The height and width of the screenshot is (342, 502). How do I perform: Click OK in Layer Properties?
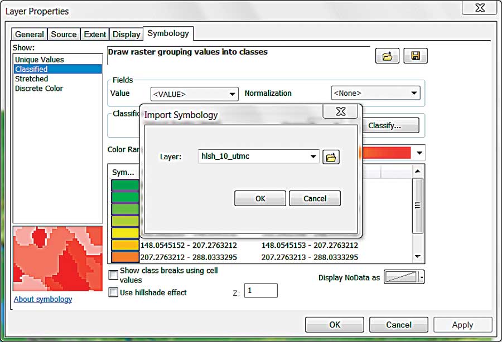335,325
